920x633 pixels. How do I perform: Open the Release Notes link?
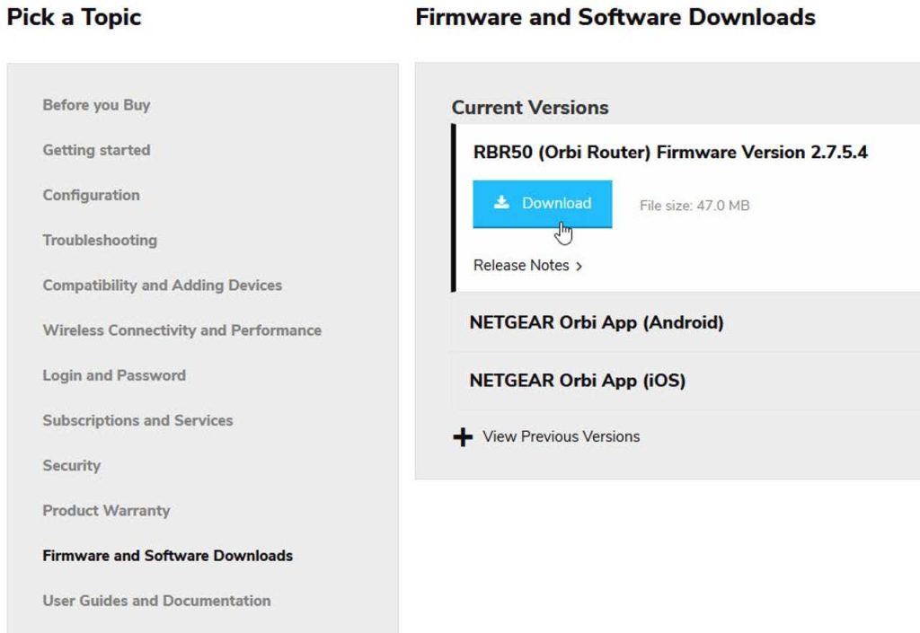click(522, 266)
